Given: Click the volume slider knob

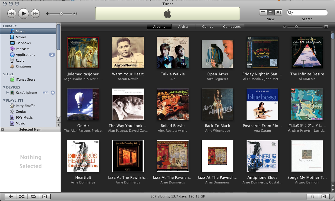Looking at the screenshot, I should (61, 14).
